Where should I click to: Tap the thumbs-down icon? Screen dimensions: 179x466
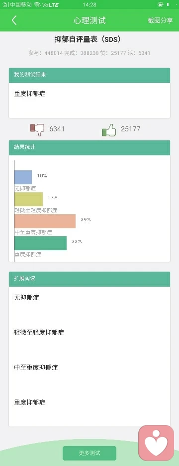point(37,129)
